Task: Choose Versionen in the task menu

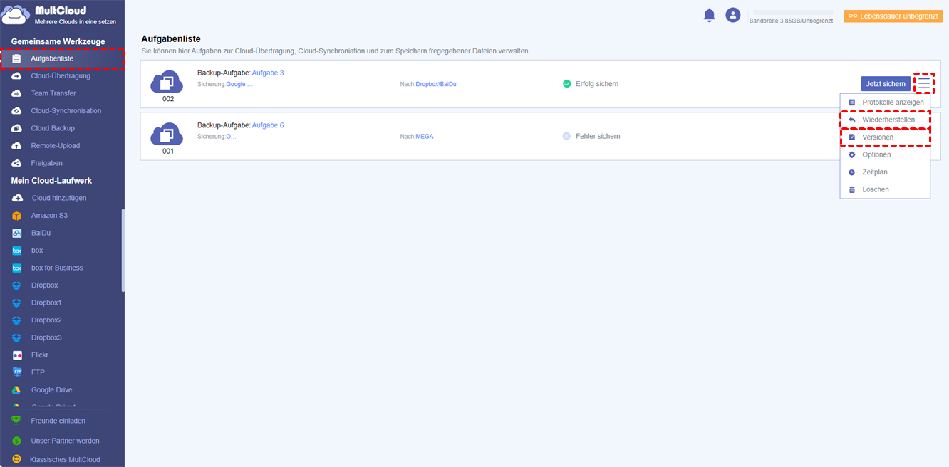Action: (x=877, y=137)
